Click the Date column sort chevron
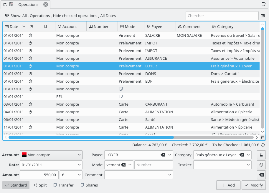 24,26
